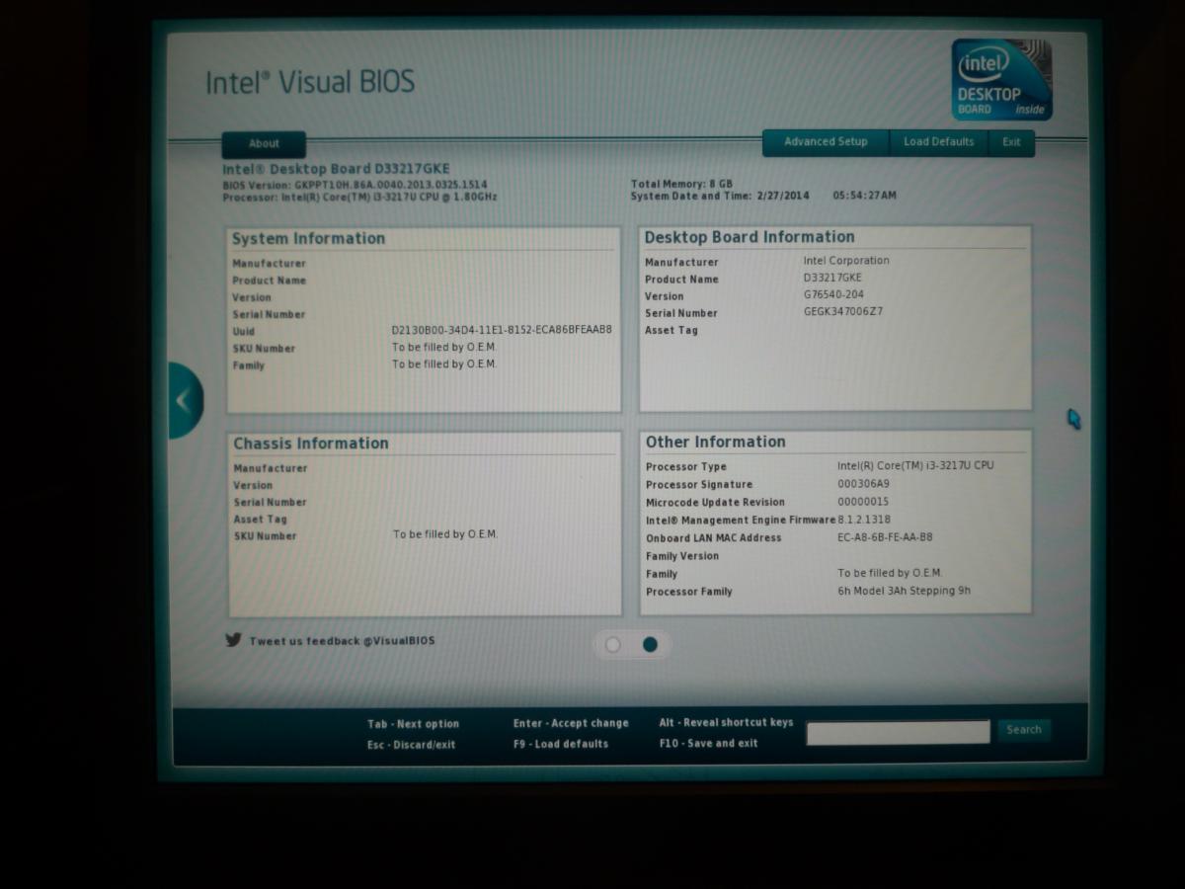Select the Other Information panel header
Screen dimensions: 1185x889
715,443
